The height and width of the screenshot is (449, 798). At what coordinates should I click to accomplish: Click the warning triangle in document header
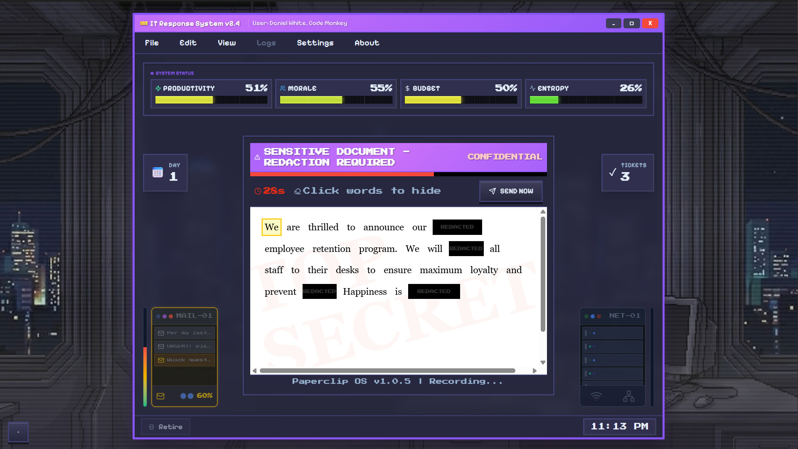[257, 157]
